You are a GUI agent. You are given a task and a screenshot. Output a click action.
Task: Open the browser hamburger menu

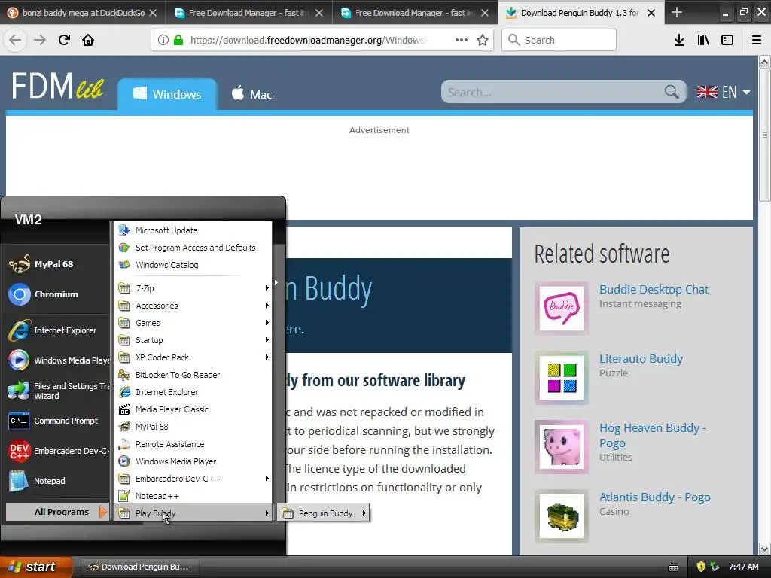(x=757, y=40)
